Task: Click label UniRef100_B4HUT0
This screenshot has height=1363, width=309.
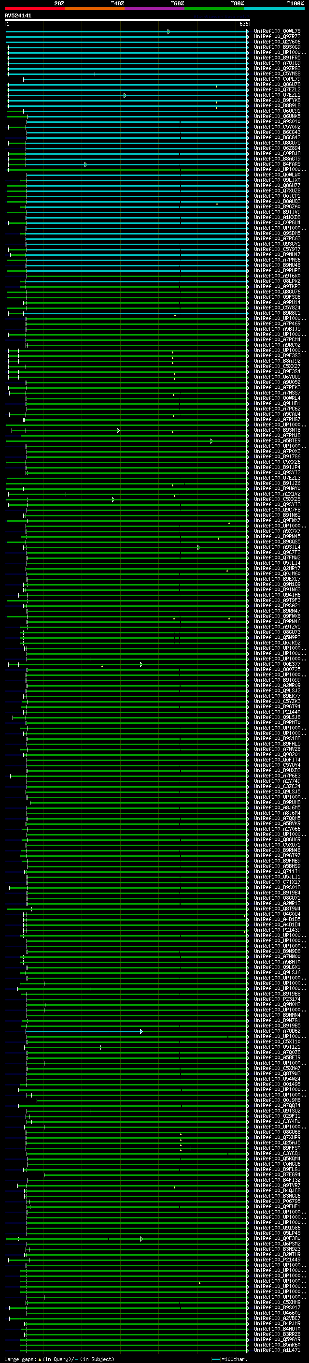Action: [277, 1329]
